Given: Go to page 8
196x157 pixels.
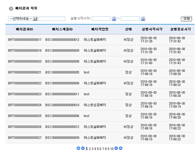Looking at the screenshot, I should tap(106, 149).
